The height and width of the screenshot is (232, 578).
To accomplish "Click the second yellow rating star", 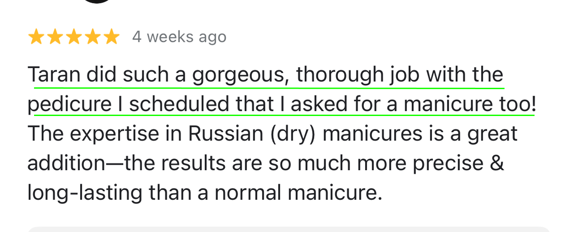I will point(55,37).
